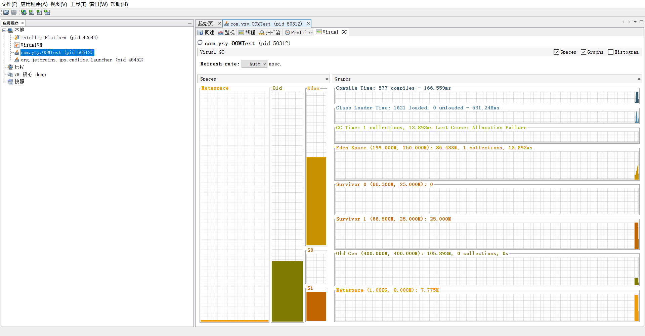
Task: Click the GC Time graph area
Action: tap(487, 137)
